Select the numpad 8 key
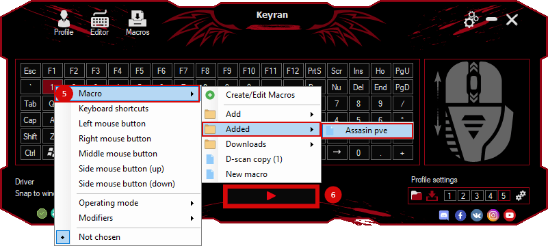Viewport: 548px width, 246px height. 358,104
